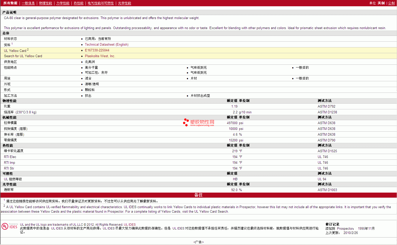The image size is (397, 245).
Task: Click the 备注 notes header bar
Action: click(x=198, y=195)
